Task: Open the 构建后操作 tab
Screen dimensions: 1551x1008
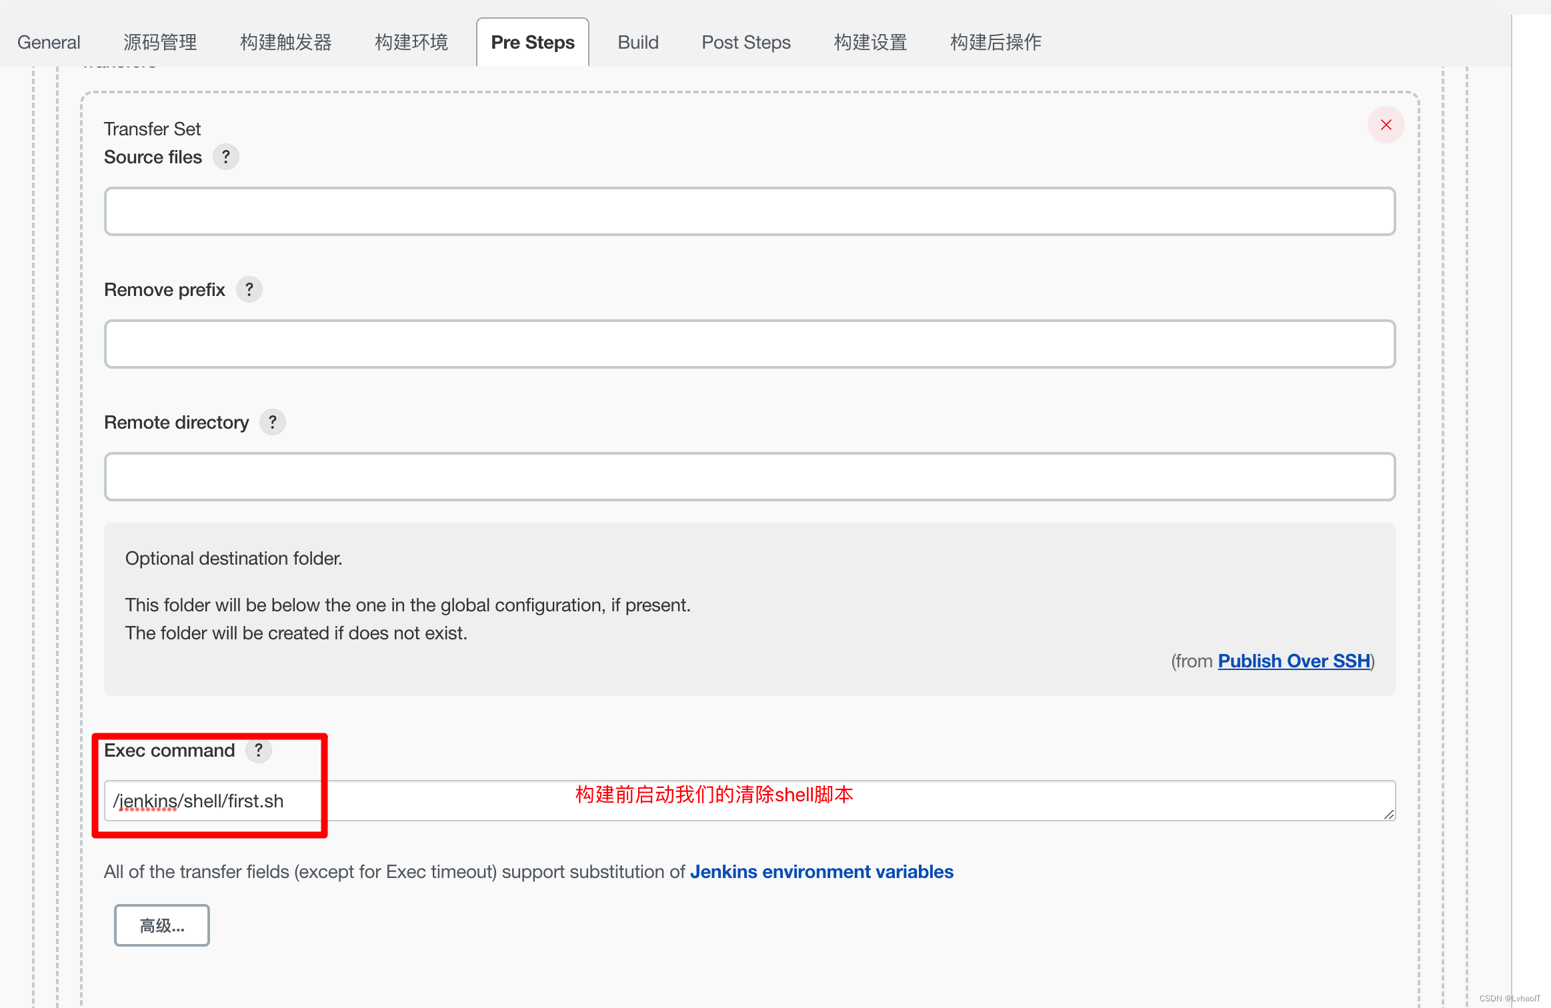Action: 996,42
